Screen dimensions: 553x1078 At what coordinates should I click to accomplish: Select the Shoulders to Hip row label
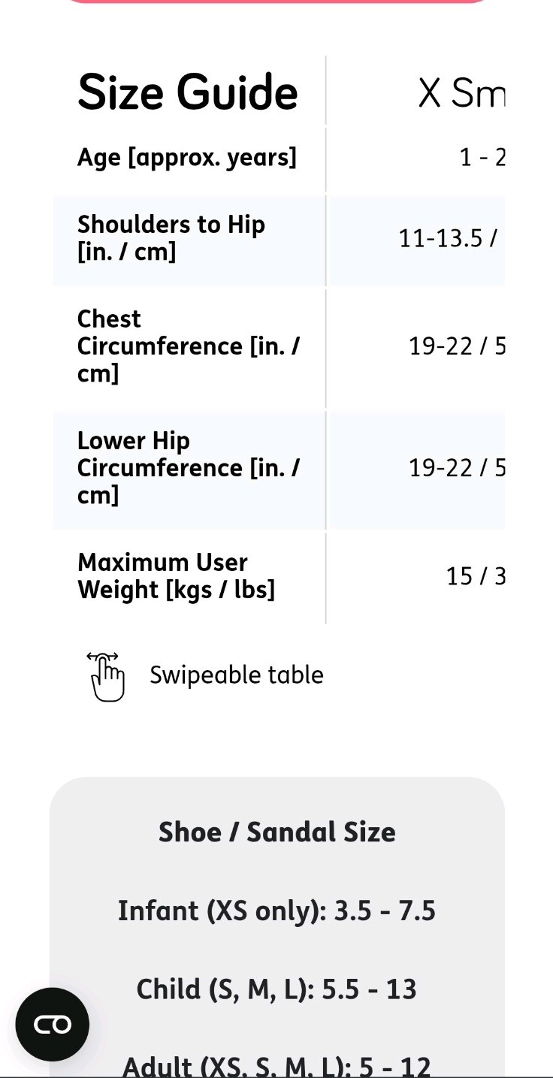coord(171,237)
